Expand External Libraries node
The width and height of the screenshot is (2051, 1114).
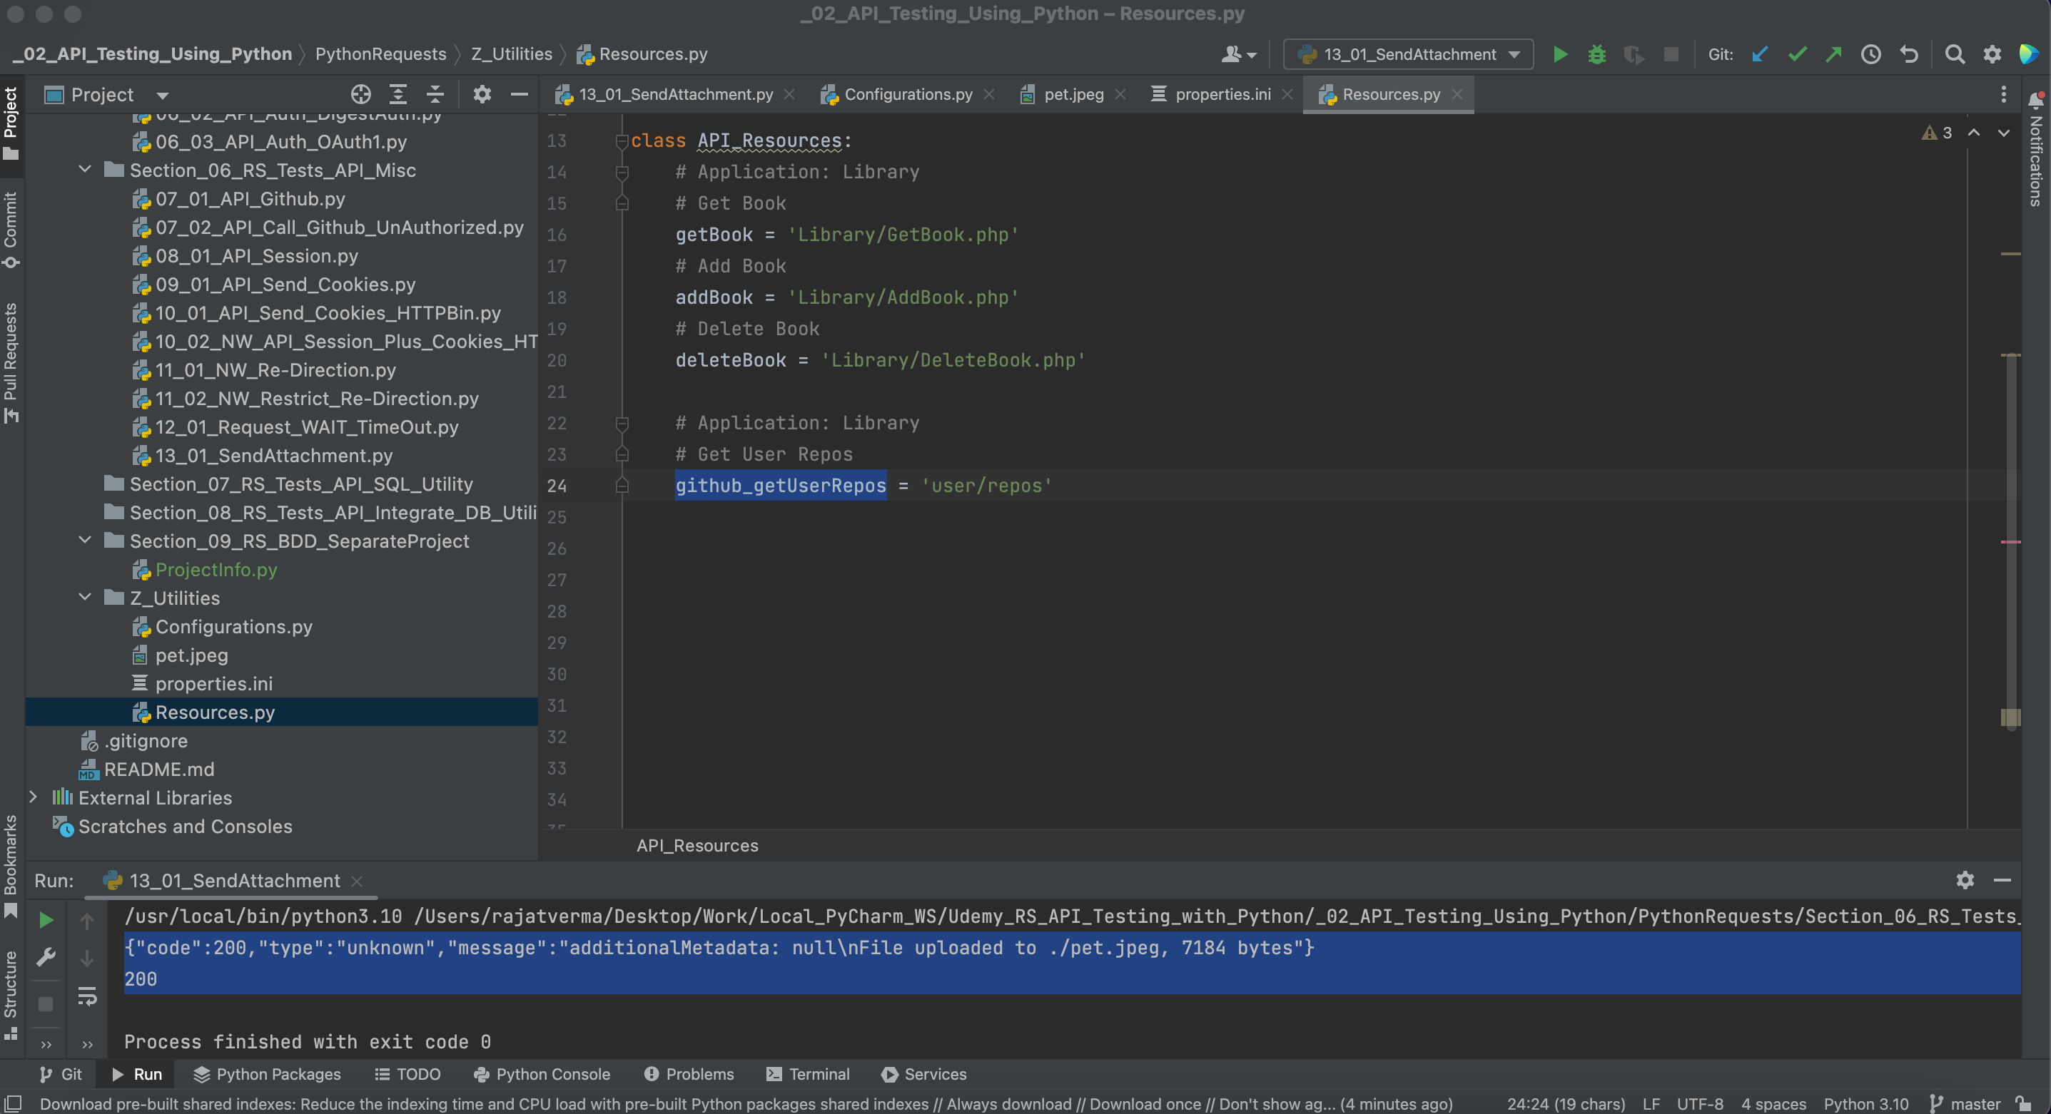(x=34, y=797)
